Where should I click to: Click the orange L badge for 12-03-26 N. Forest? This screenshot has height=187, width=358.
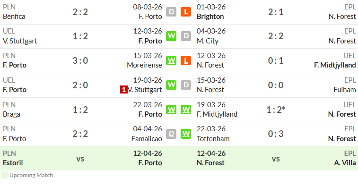point(186,60)
